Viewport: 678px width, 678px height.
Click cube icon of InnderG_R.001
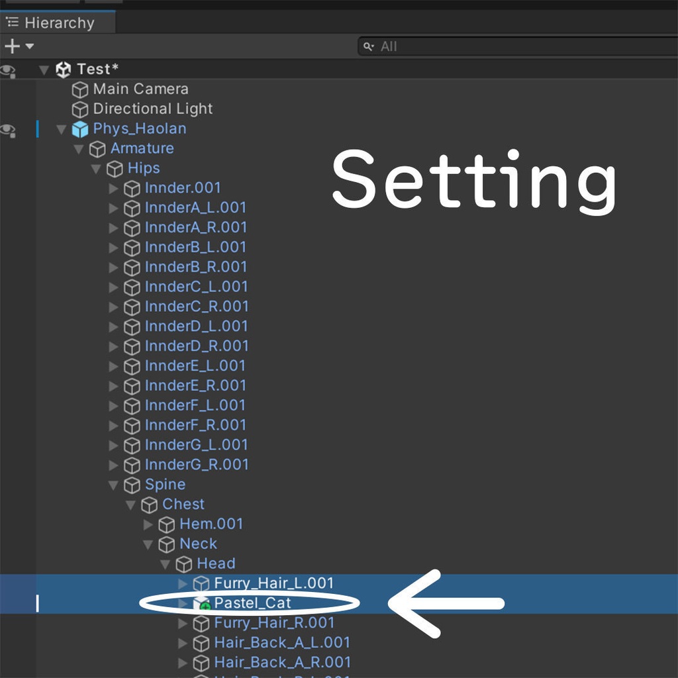pos(132,465)
